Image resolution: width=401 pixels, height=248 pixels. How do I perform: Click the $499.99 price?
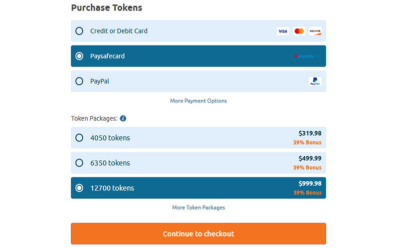[310, 158]
